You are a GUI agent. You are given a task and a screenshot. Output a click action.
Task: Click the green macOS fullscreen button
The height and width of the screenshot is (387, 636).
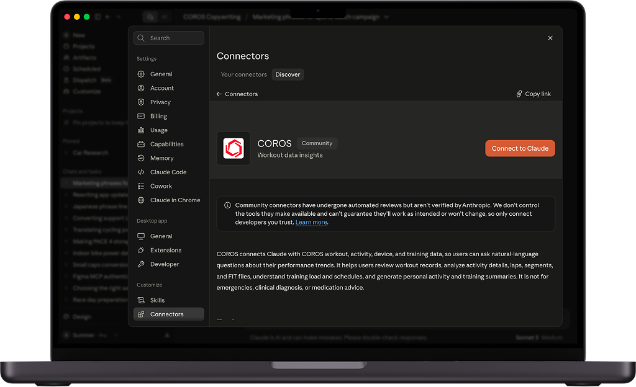[x=86, y=17]
